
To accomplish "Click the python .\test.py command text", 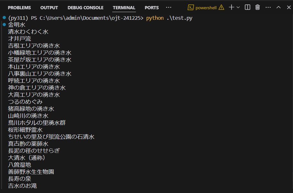I will [169, 18].
